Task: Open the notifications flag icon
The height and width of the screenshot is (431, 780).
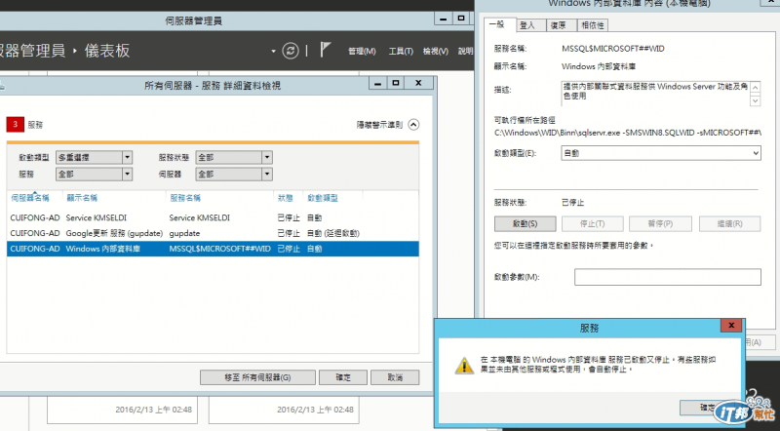Action: tap(325, 50)
